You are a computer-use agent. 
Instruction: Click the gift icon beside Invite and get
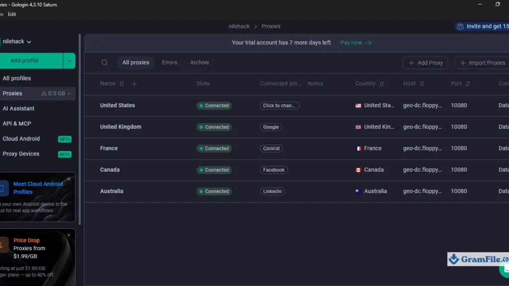[460, 27]
